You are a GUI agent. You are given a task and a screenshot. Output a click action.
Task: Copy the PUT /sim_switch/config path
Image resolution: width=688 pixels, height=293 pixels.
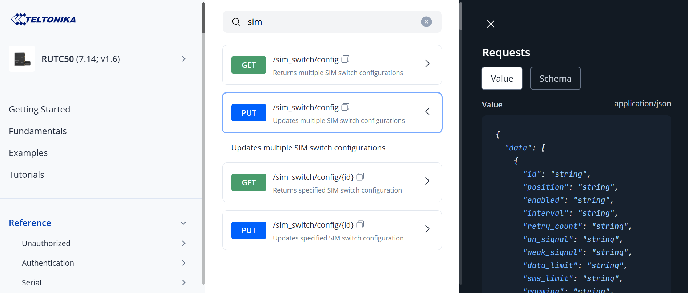tap(345, 107)
